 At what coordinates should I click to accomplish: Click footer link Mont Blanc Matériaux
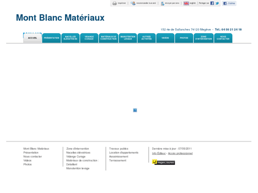pos(36,149)
